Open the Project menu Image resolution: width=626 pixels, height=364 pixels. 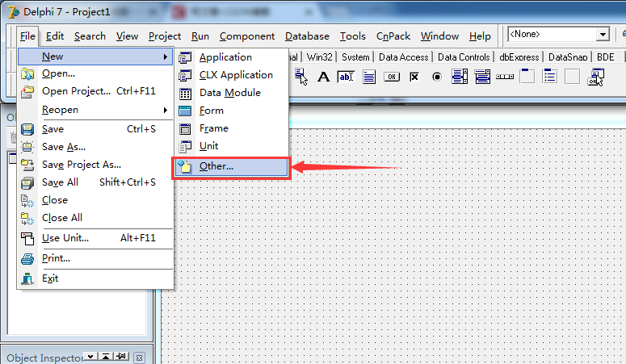point(165,36)
